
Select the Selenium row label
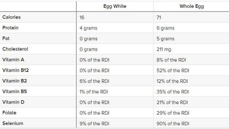pyautogui.click(x=13, y=123)
